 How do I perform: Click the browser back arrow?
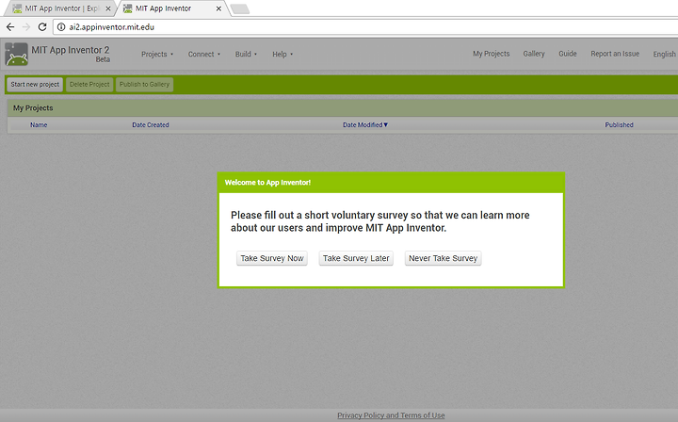click(x=10, y=26)
